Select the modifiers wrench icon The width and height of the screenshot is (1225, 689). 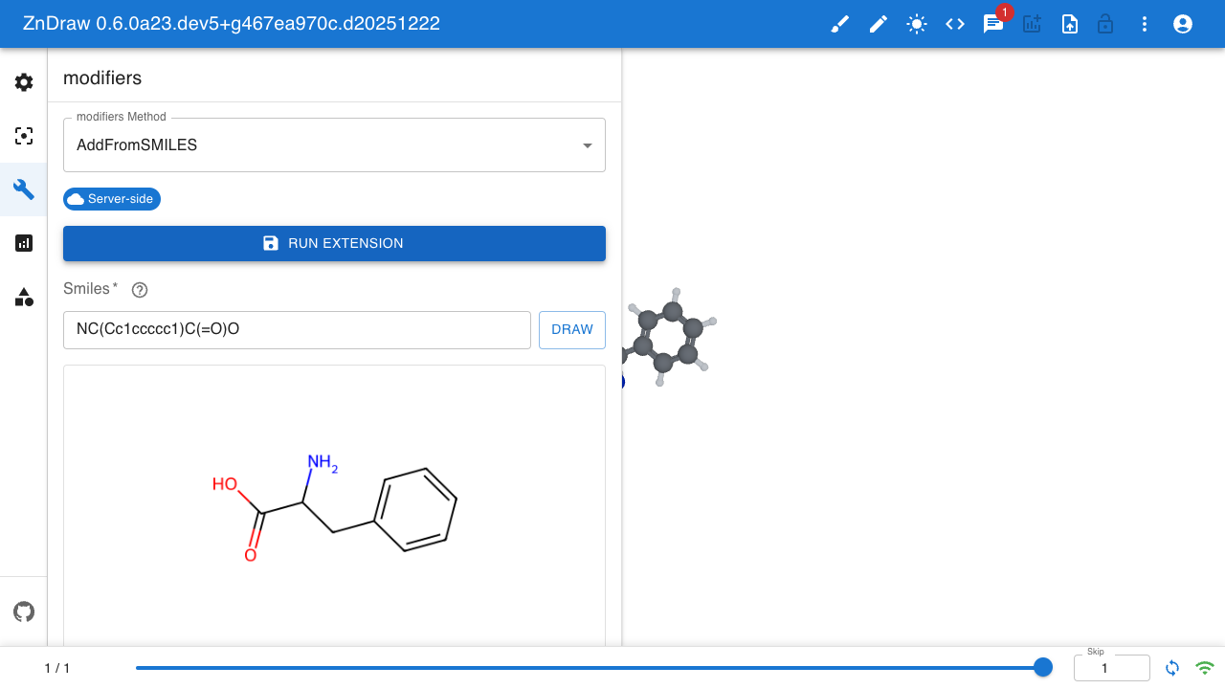click(24, 189)
